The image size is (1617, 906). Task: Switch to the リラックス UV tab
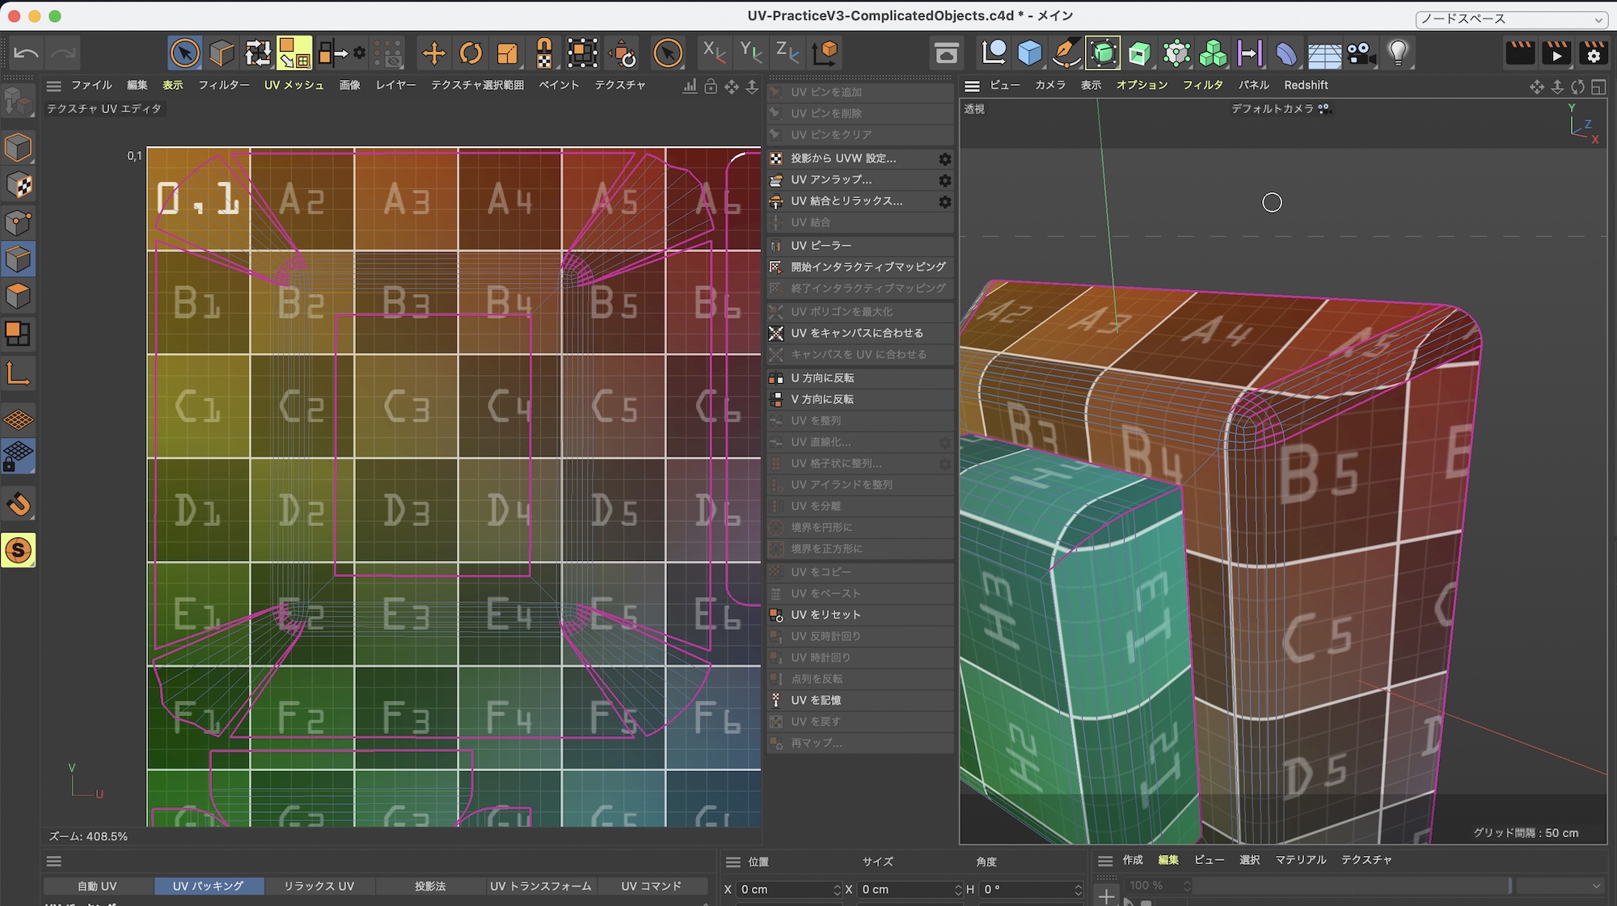[319, 886]
